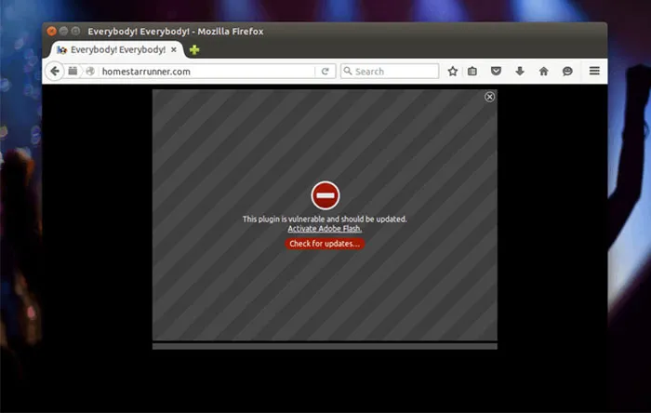Image resolution: width=651 pixels, height=413 pixels.
Task: Open the Firefox hamburger menu
Action: (594, 71)
